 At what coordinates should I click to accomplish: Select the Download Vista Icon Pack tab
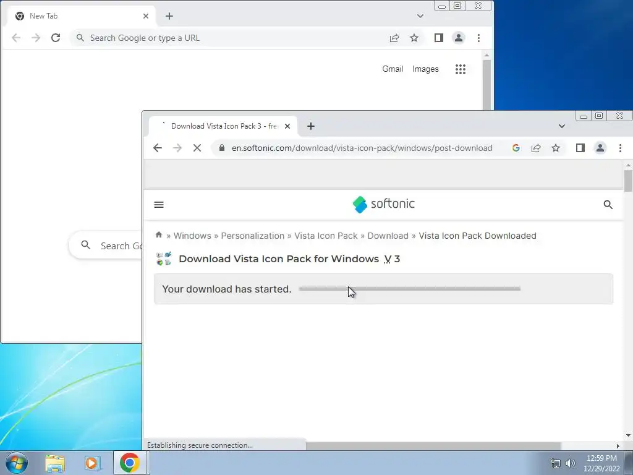(223, 126)
